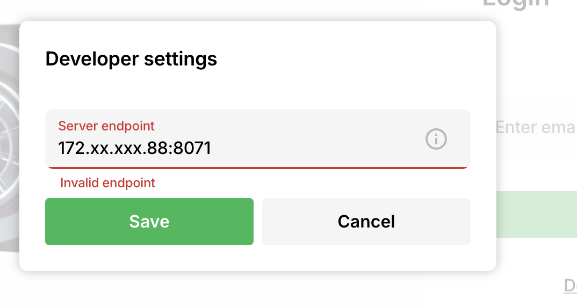The height and width of the screenshot is (308, 577).
Task: Click the red underline beneath endpoint field
Action: point(258,167)
